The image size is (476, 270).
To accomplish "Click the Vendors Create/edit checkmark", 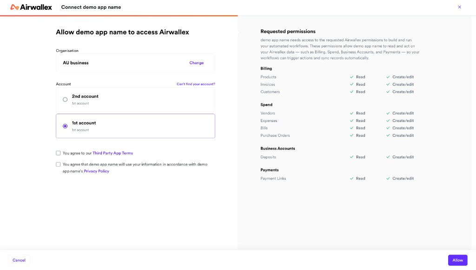I will coord(388,113).
